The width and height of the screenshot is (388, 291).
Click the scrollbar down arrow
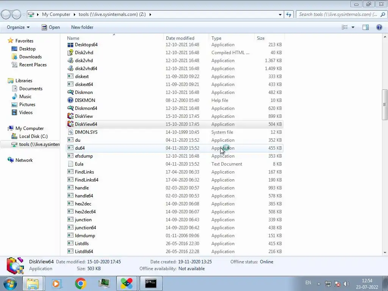pos(385,253)
